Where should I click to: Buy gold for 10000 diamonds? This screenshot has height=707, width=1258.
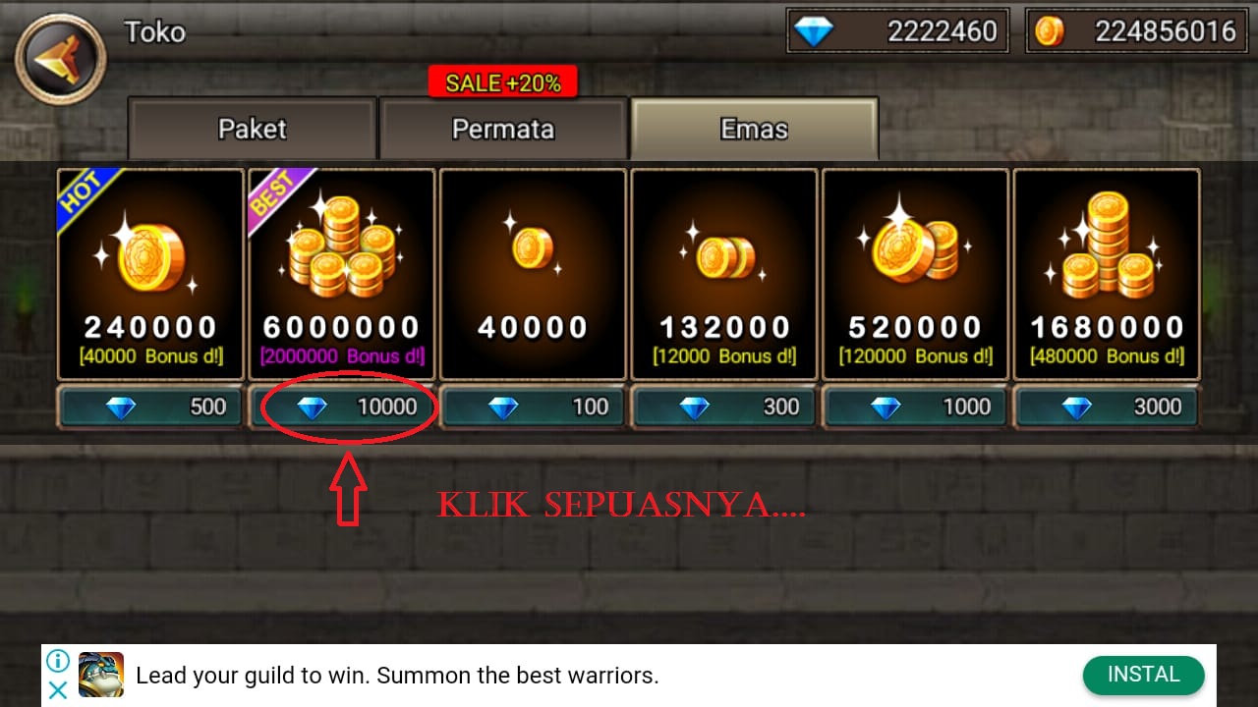click(341, 408)
